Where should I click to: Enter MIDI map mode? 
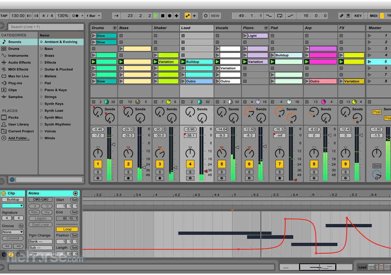pyautogui.click(x=373, y=16)
